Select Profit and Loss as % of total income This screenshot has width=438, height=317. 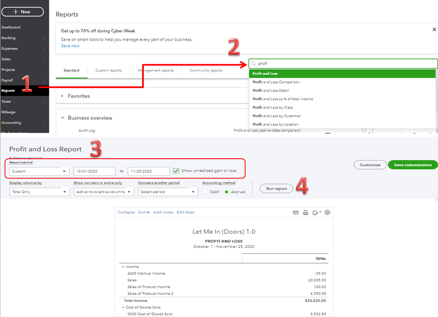(x=342, y=99)
